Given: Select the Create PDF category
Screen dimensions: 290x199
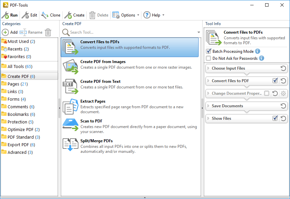Looking at the screenshot, I should click(x=29, y=76).
